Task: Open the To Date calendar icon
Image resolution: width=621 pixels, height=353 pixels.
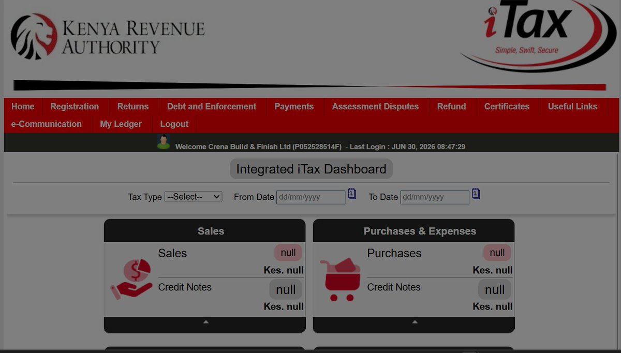Action: [x=476, y=194]
